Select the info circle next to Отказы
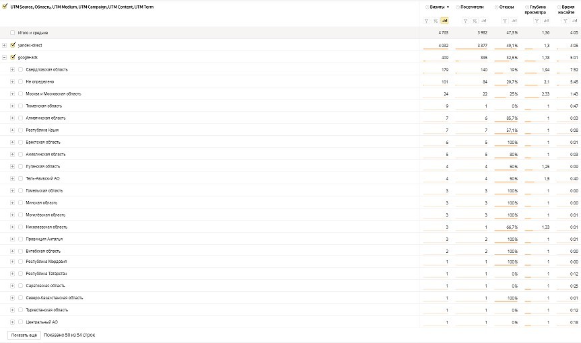 pyautogui.click(x=495, y=7)
